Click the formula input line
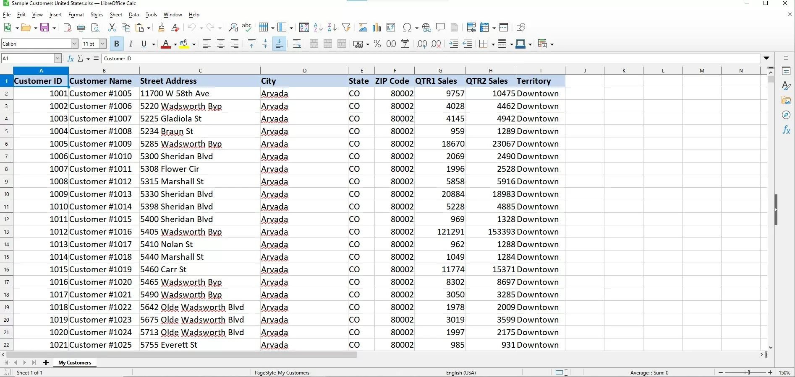 tap(431, 59)
